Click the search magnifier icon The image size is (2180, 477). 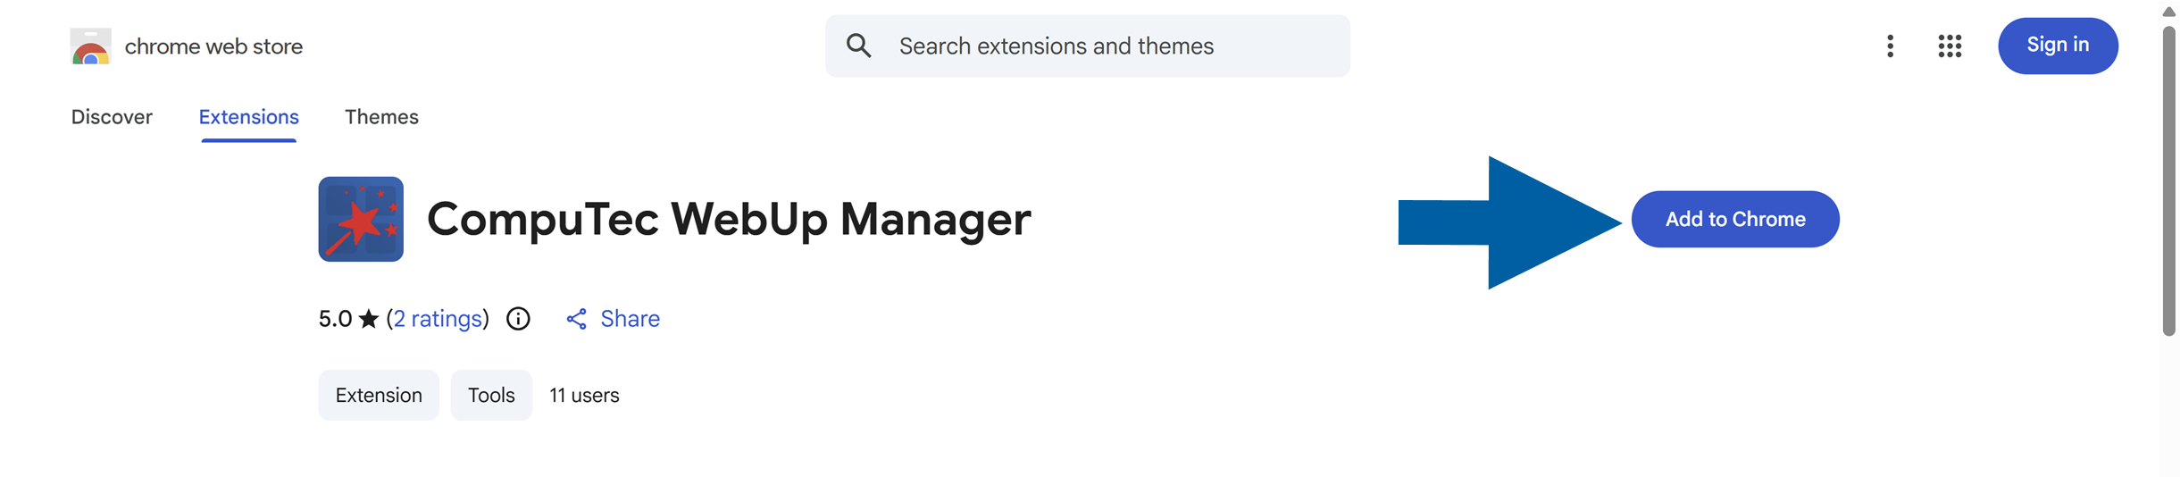pyautogui.click(x=858, y=46)
